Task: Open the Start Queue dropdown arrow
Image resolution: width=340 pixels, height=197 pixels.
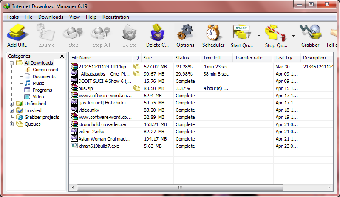Action: pos(259,36)
